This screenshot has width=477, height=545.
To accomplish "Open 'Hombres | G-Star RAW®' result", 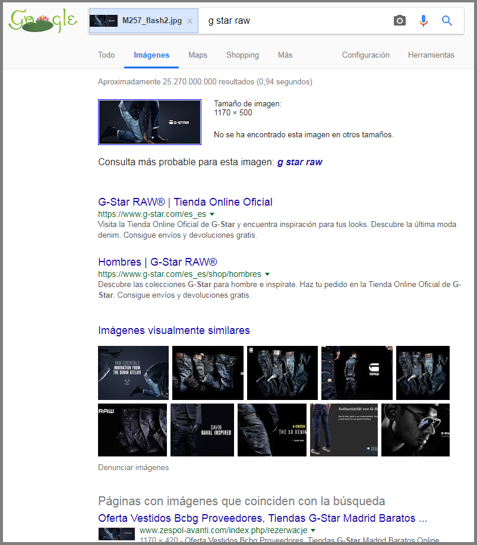I will point(158,262).
